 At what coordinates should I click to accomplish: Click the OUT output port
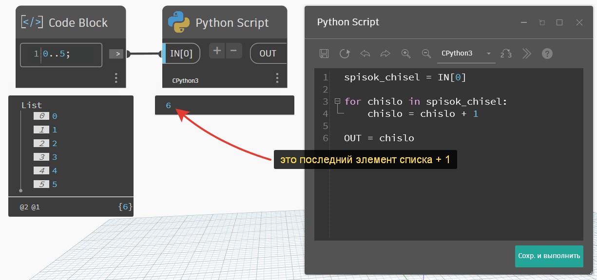[268, 54]
